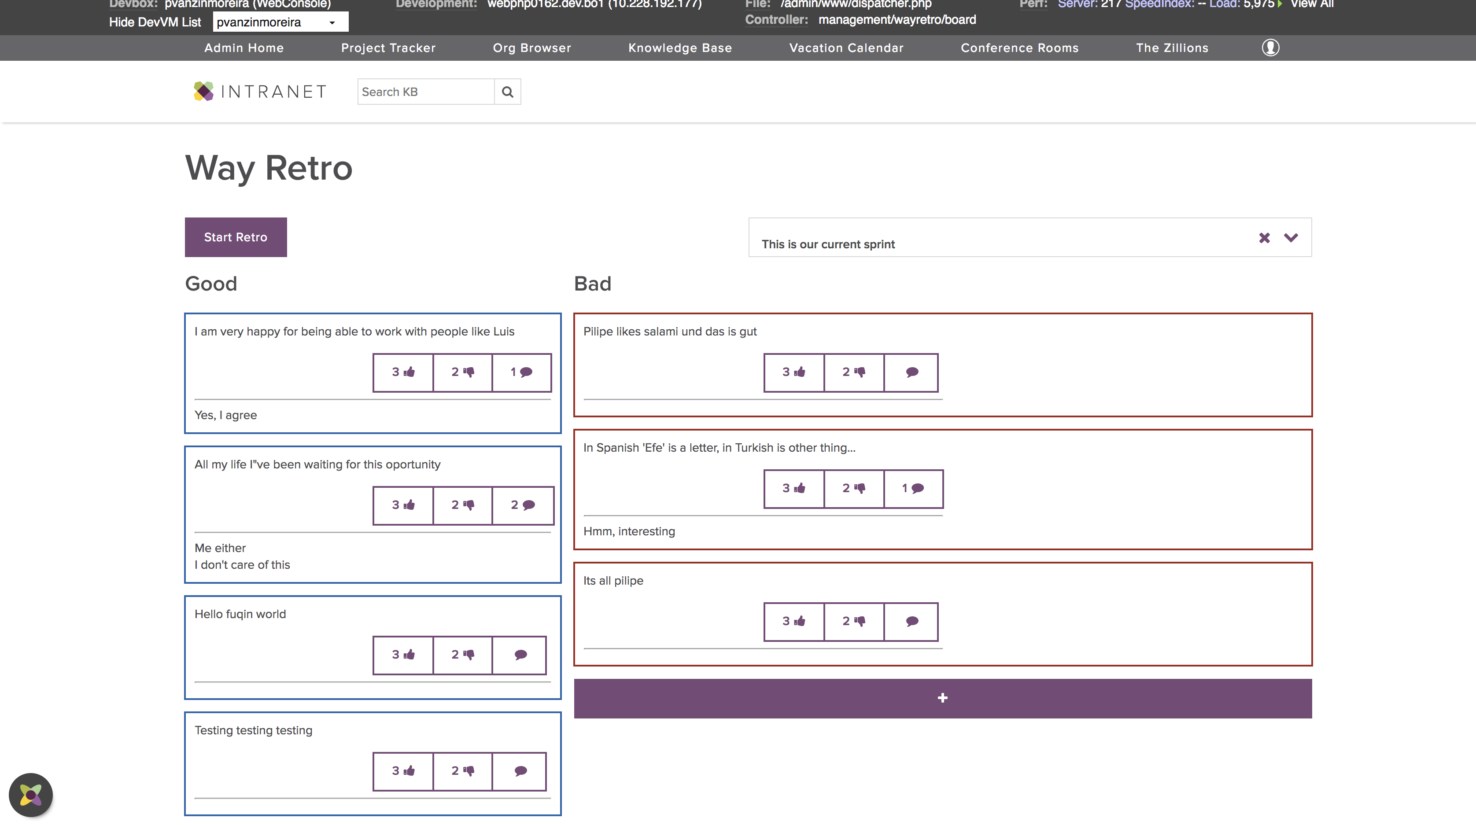Open the user profile icon in navbar

[x=1270, y=48]
